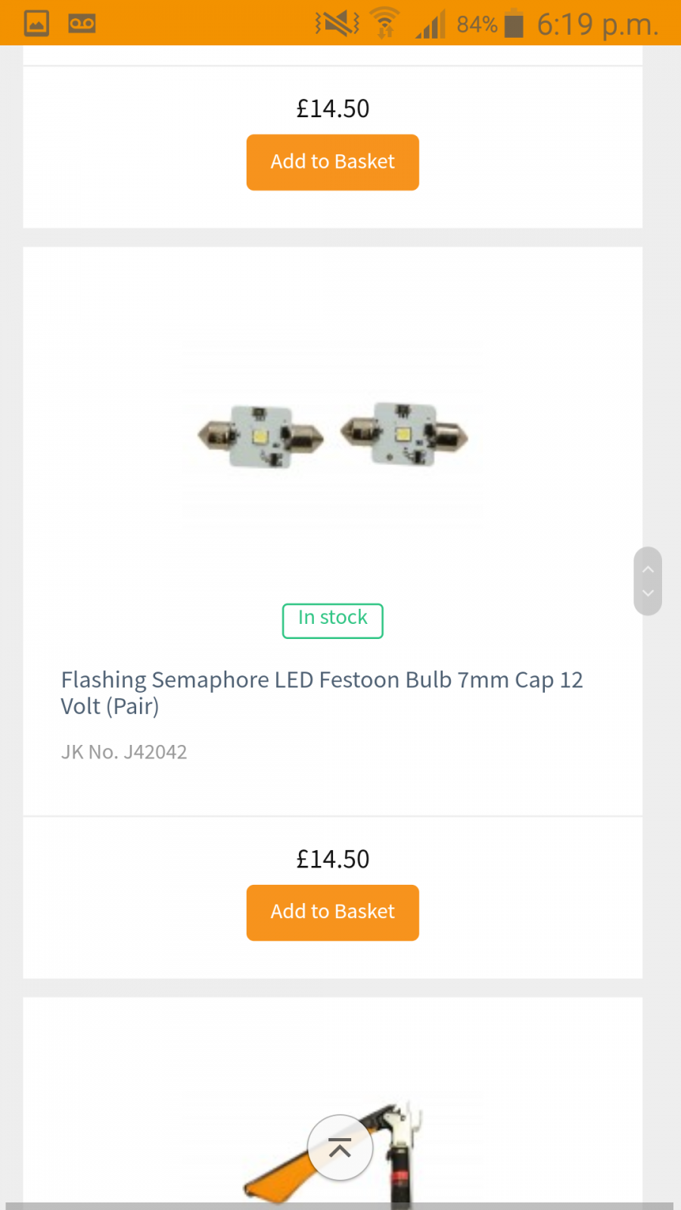Tap the mobile signal strength icon
681x1210 pixels.
click(430, 25)
